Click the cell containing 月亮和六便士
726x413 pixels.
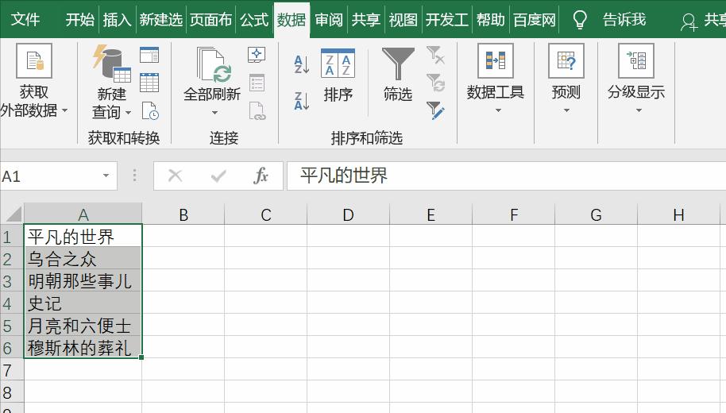pos(83,325)
